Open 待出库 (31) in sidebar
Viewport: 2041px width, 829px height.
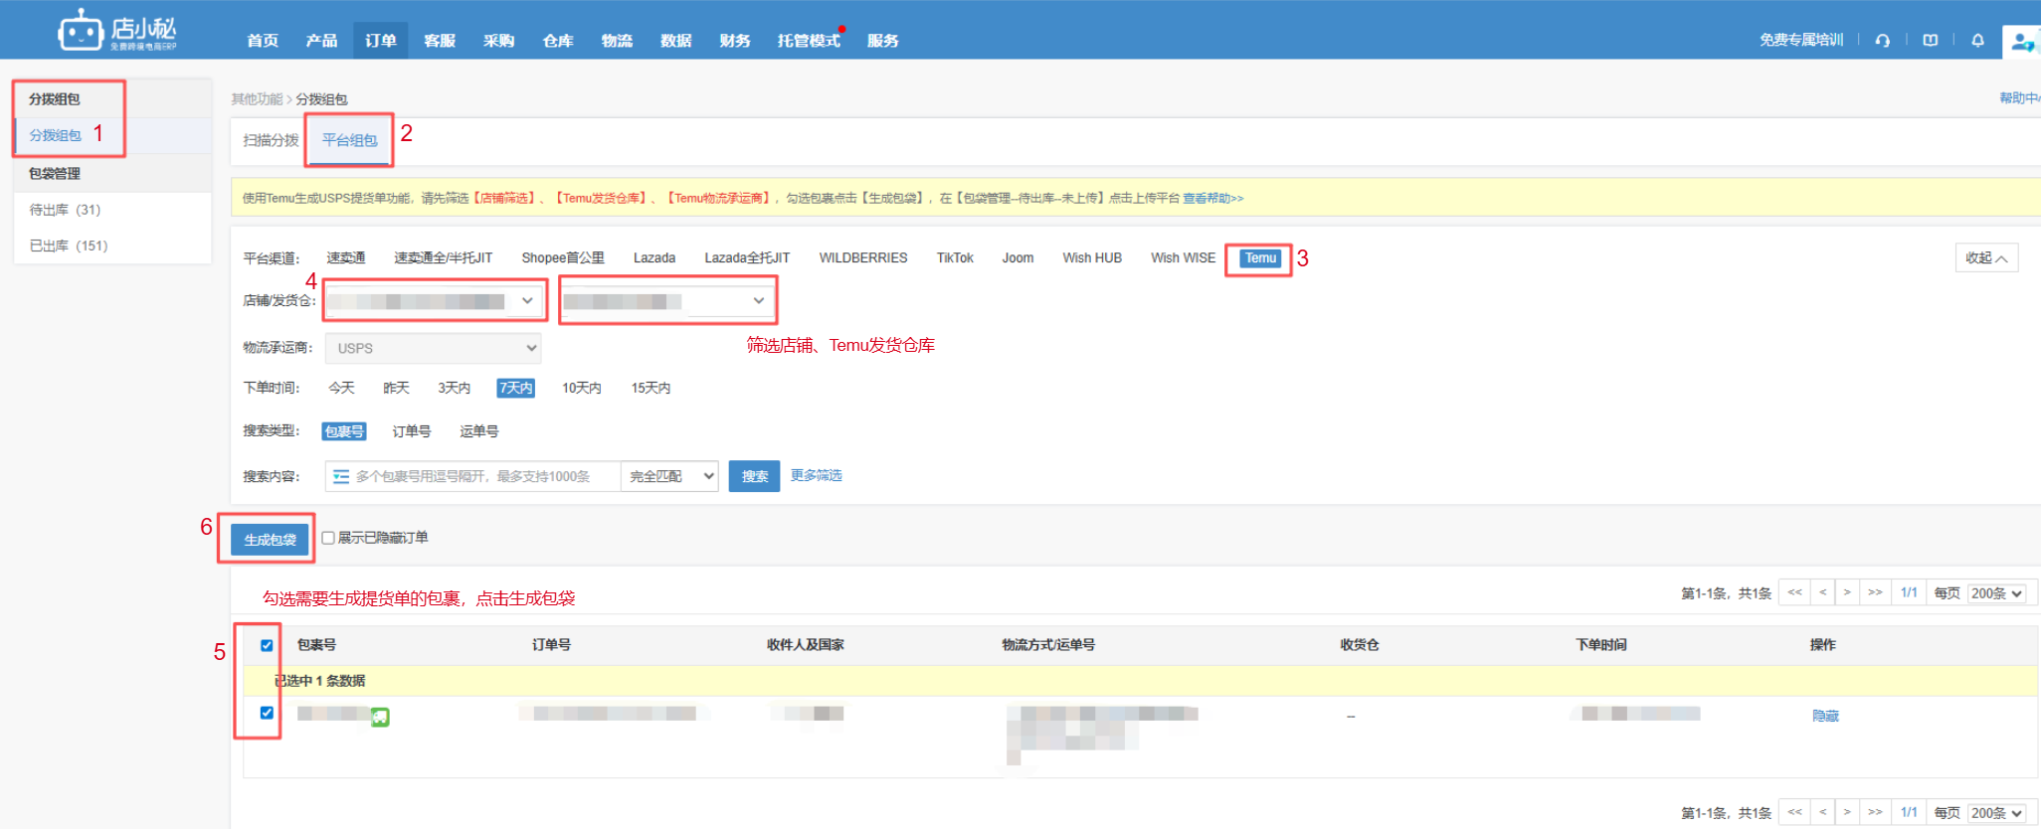click(65, 210)
